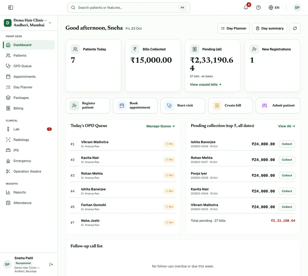Click the Register patient person icon
The width and height of the screenshot is (308, 276).
(74, 105)
